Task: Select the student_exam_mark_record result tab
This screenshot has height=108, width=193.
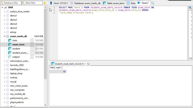Action: [x=71, y=64]
